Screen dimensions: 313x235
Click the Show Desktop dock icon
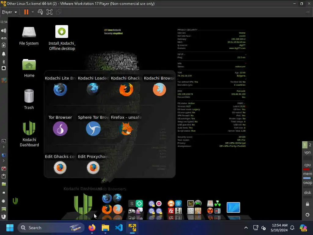pos(233,207)
